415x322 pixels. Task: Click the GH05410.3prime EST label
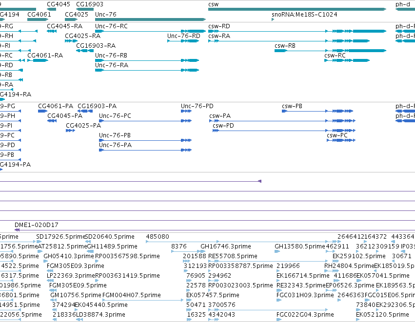coord(69,256)
